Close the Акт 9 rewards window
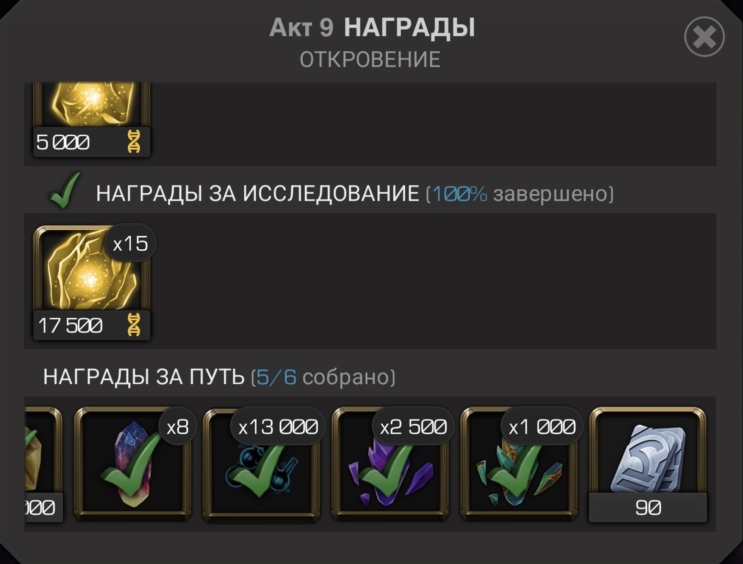The image size is (743, 564). [704, 37]
